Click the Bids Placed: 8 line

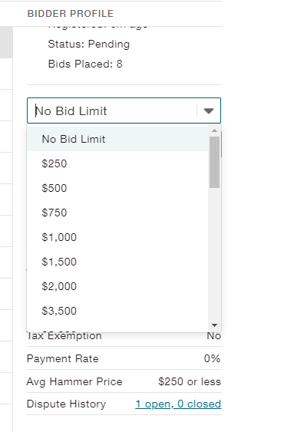pos(85,64)
